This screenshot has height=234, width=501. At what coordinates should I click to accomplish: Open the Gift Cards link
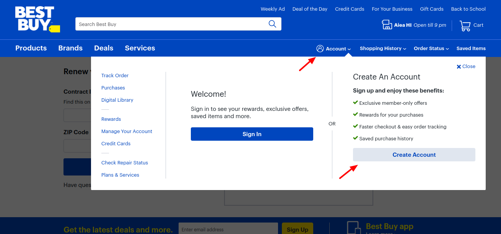coord(432,9)
